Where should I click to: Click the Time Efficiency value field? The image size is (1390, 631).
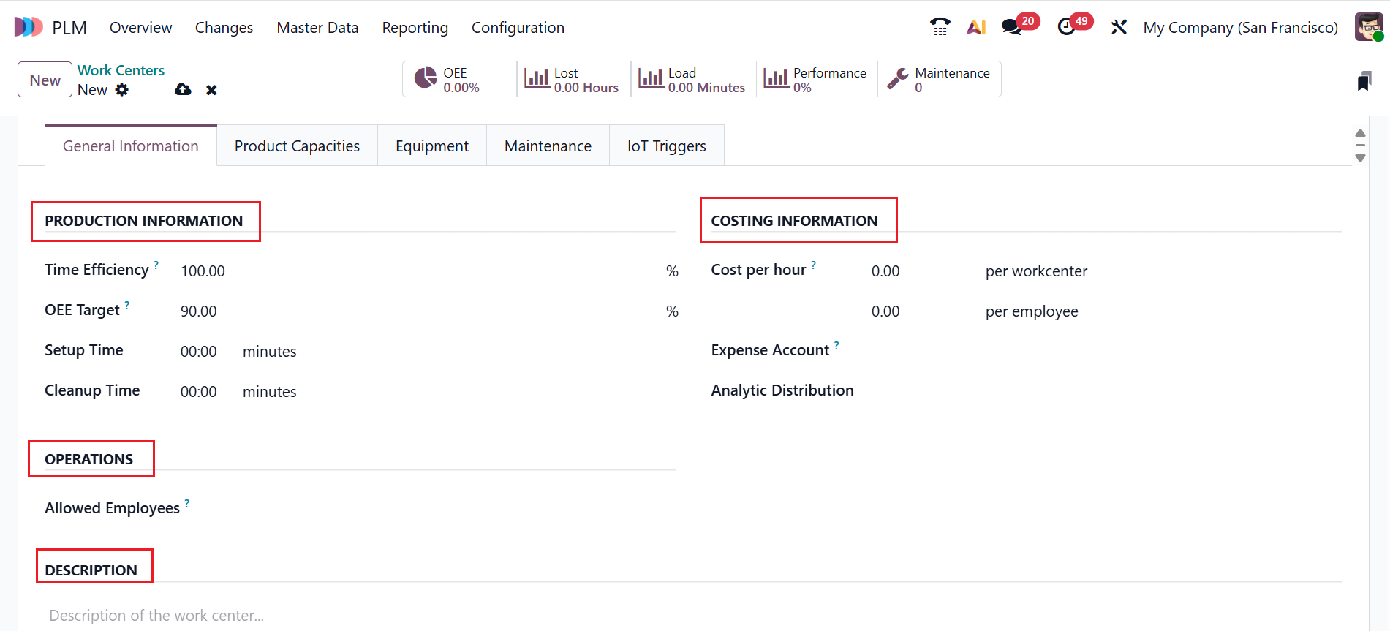[x=417, y=271]
